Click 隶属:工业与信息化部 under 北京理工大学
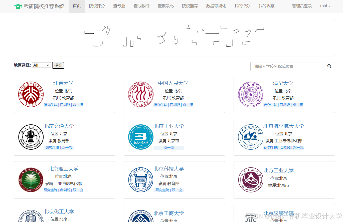This screenshot has width=343, height=222. tap(63, 184)
